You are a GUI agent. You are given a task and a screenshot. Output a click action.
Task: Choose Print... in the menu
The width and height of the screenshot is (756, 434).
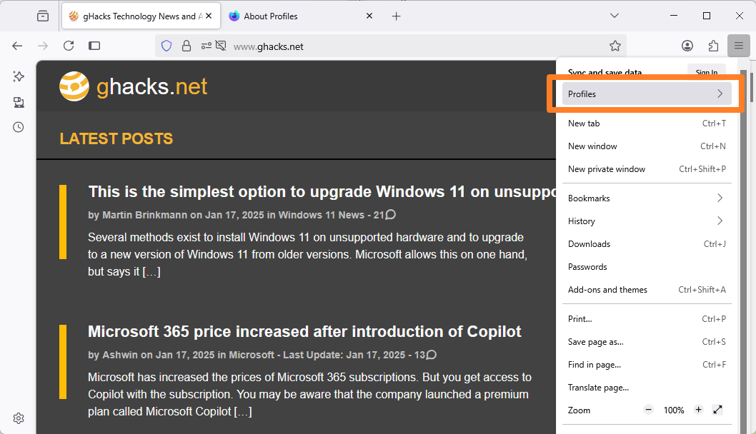pyautogui.click(x=647, y=319)
